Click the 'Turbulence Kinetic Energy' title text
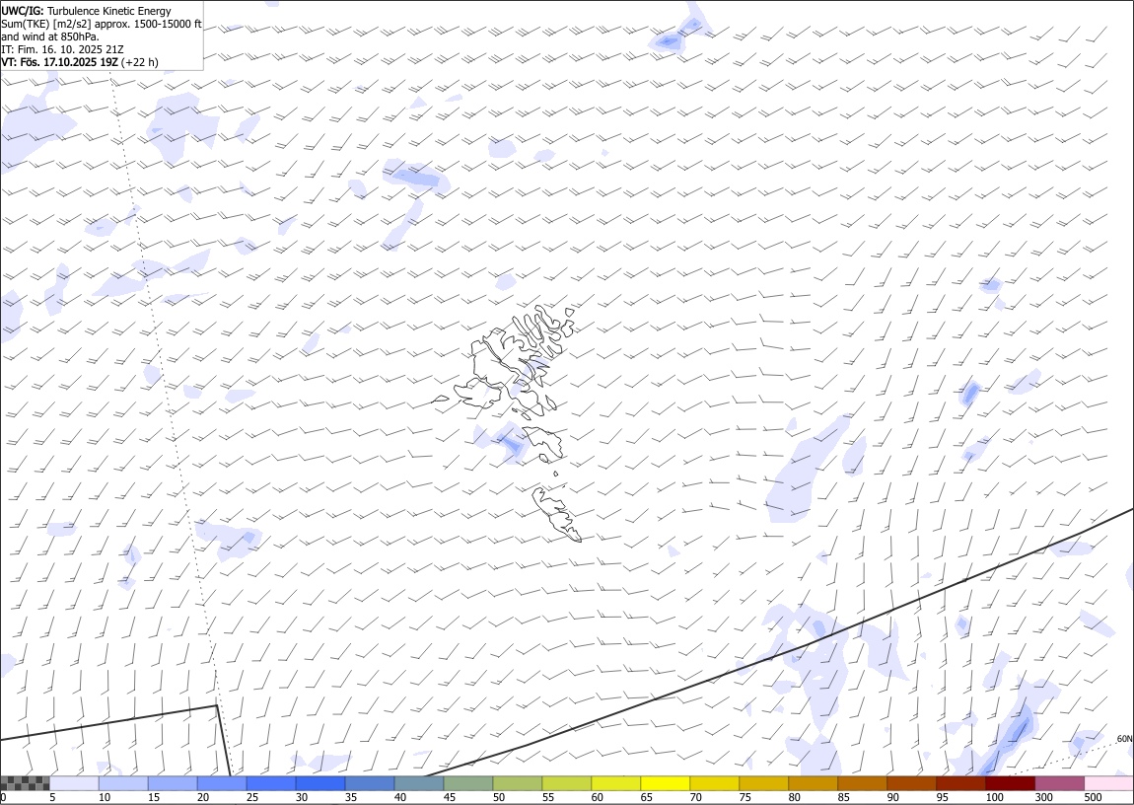 point(109,11)
